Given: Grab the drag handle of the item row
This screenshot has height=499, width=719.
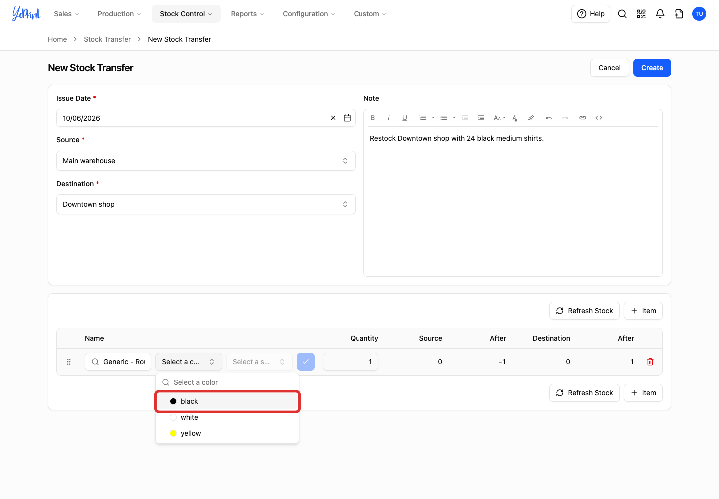Looking at the screenshot, I should [x=69, y=362].
